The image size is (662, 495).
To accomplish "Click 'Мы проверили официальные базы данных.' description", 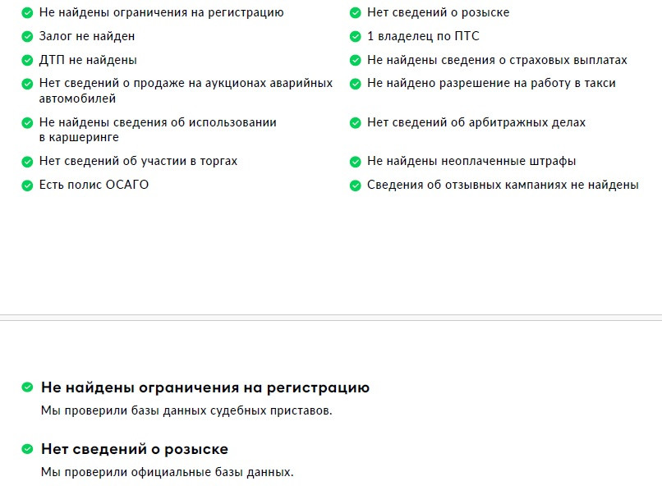I will [x=167, y=473].
